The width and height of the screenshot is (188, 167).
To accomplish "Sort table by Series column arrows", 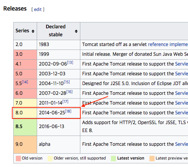I will (x=33, y=31).
